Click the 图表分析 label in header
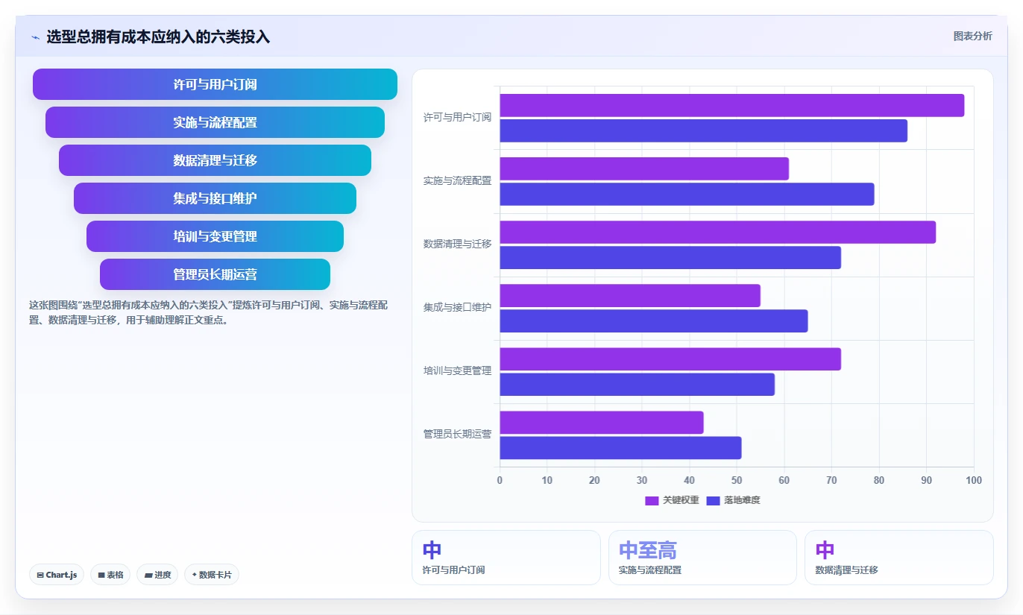The height and width of the screenshot is (615, 1023). (972, 36)
